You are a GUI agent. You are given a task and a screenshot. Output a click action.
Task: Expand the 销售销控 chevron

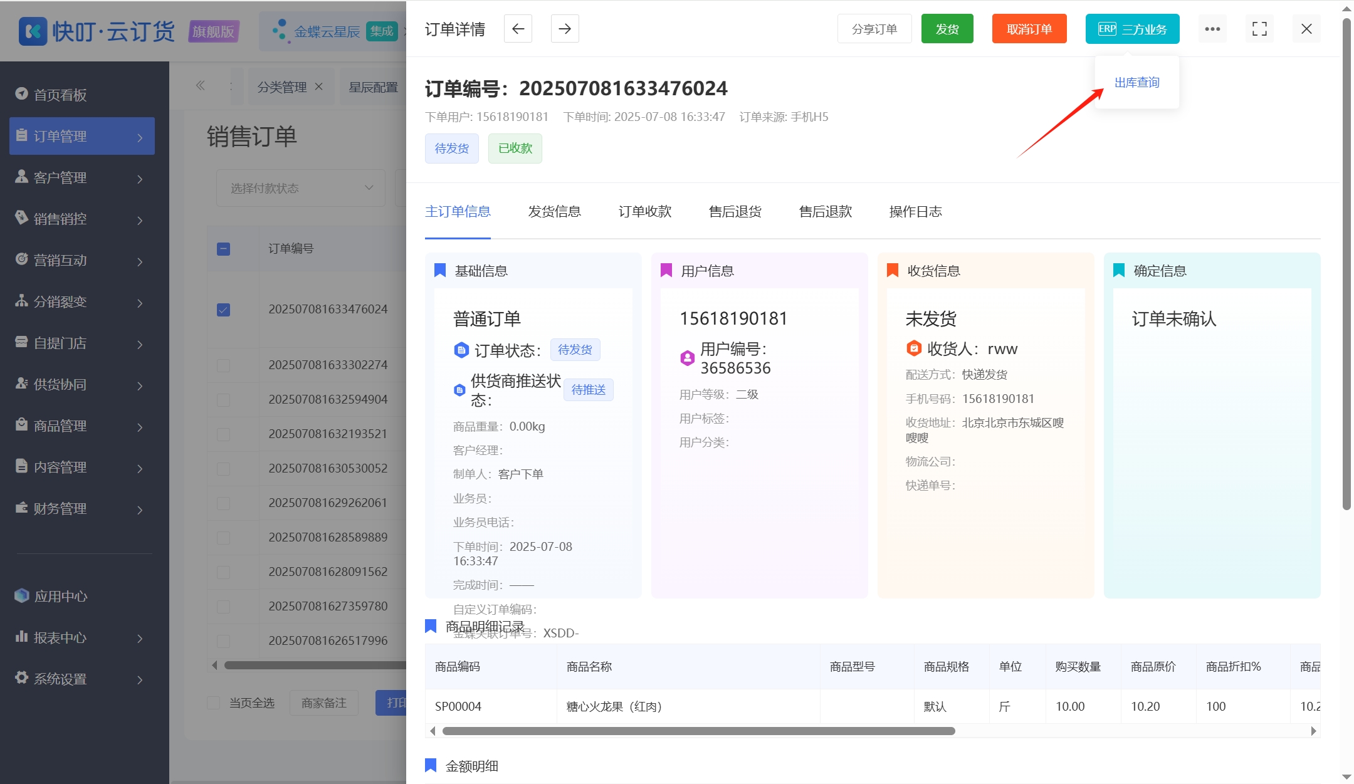tap(140, 220)
